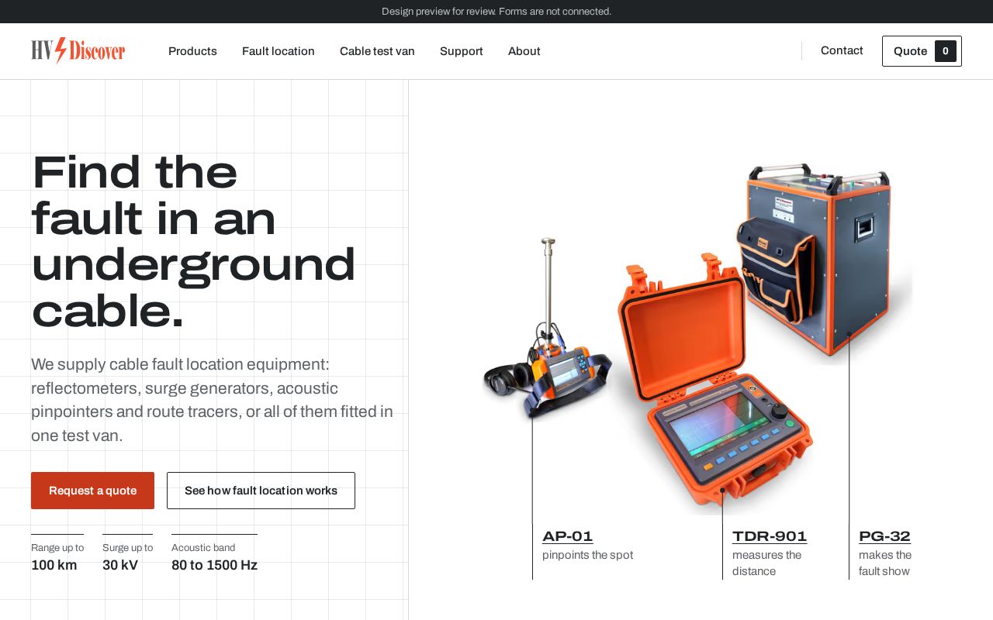Click the 'We supply cable fault location' paragraph

pos(212,400)
